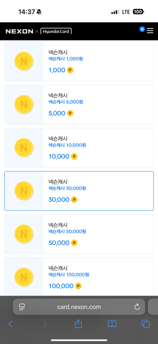Select the 넥슨캐시 1,000원 item

point(79,62)
